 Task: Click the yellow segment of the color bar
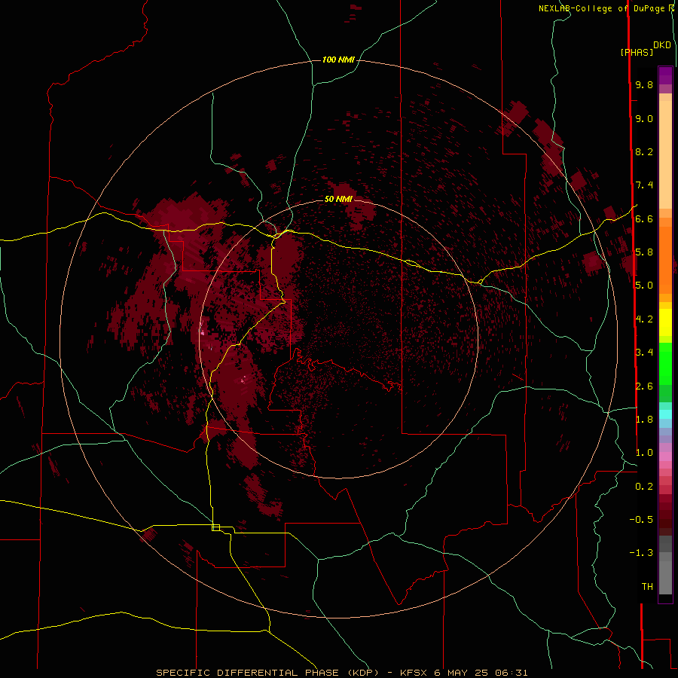point(665,322)
